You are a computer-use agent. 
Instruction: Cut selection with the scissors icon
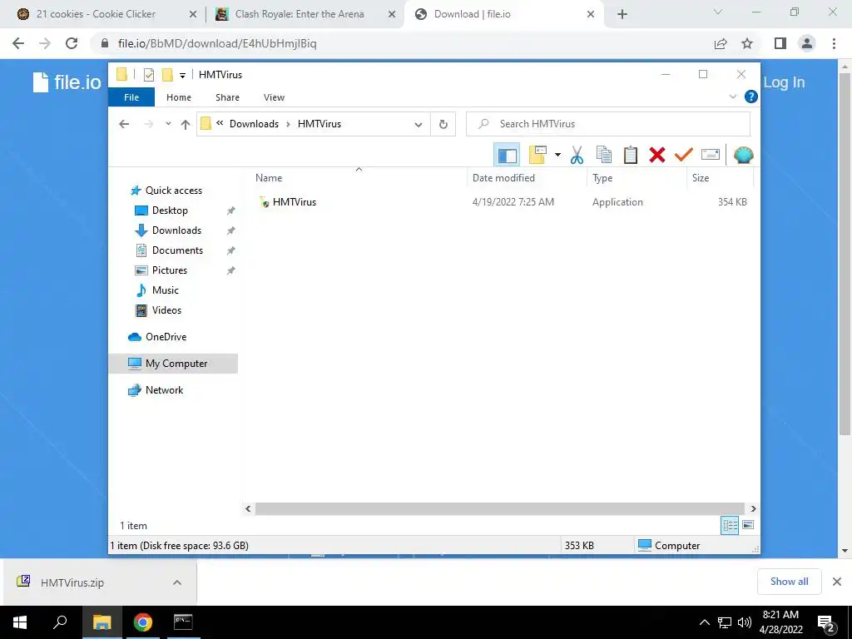[577, 155]
